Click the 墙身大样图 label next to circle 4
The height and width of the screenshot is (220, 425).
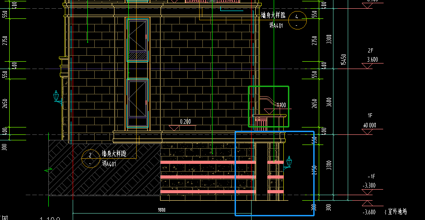pyautogui.click(x=273, y=15)
